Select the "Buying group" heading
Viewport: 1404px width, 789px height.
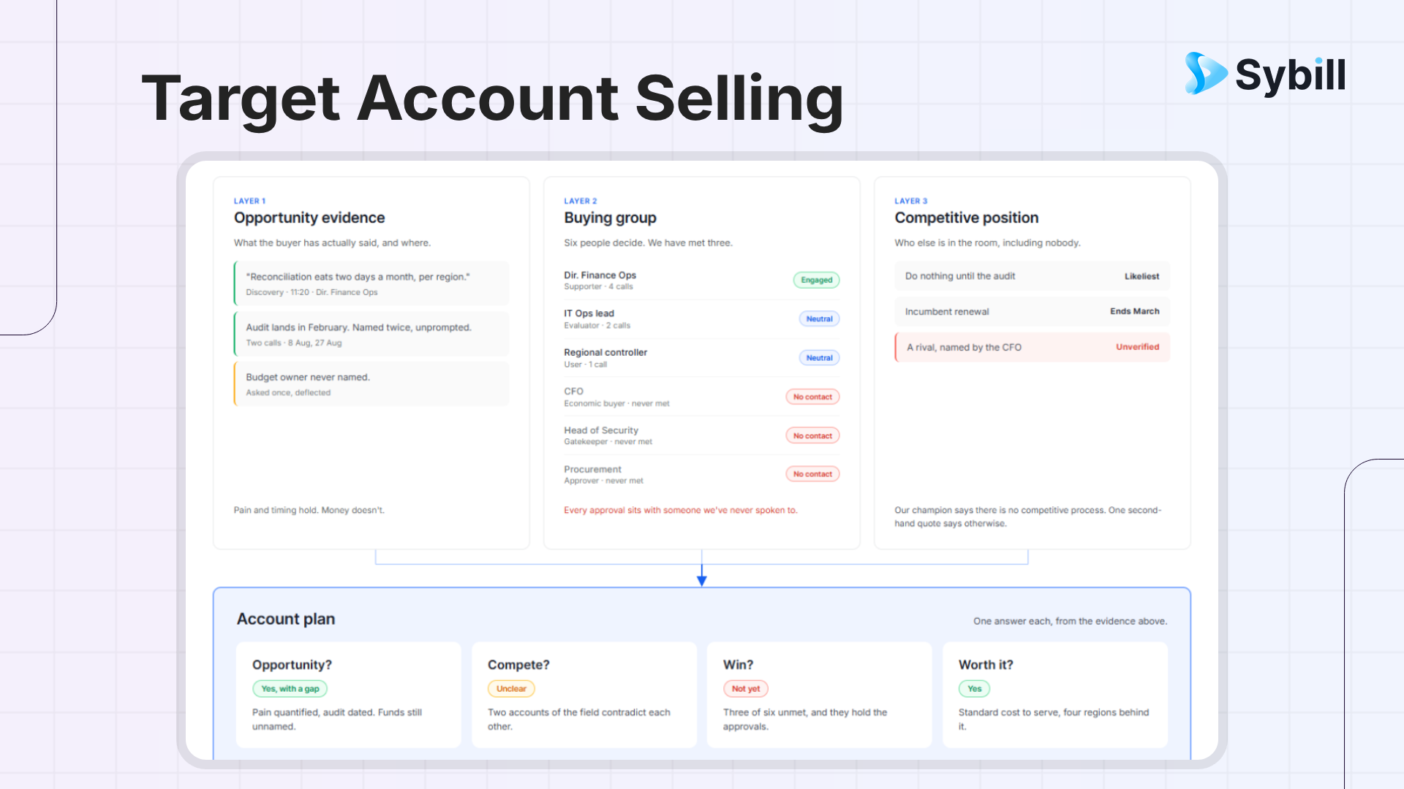pos(610,218)
